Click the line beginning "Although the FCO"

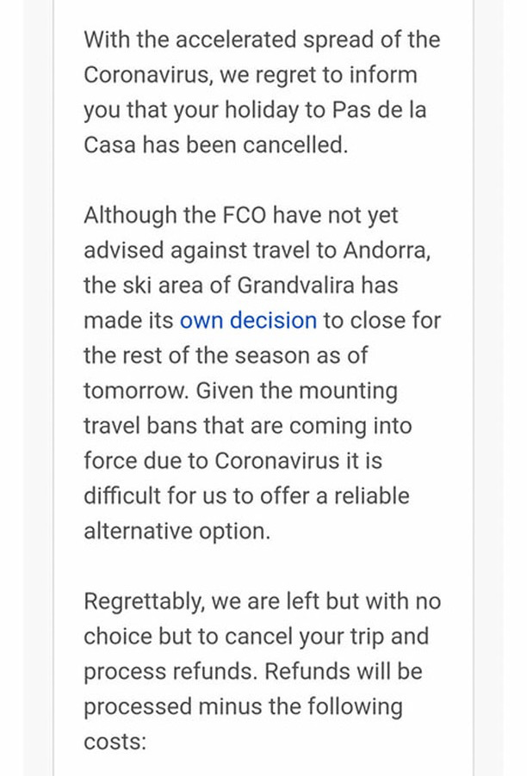241,215
